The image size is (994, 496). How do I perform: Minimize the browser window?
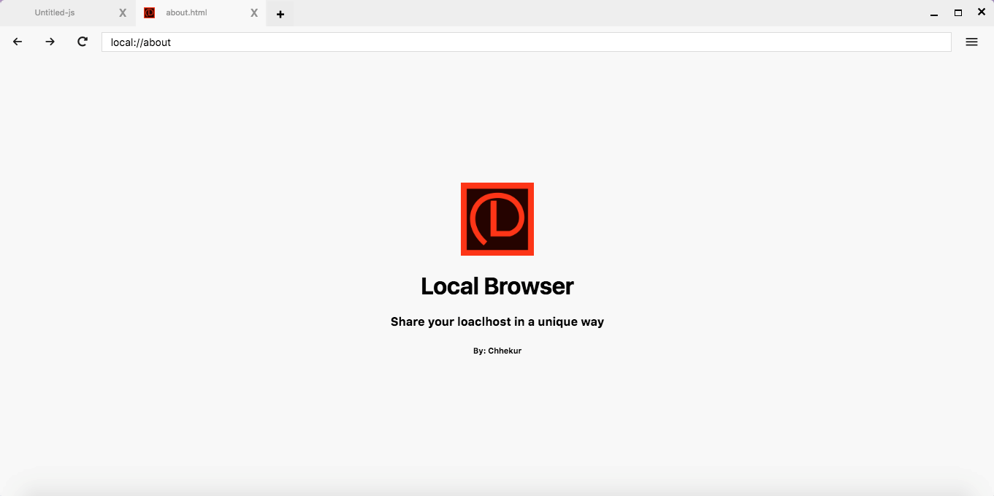(x=933, y=13)
